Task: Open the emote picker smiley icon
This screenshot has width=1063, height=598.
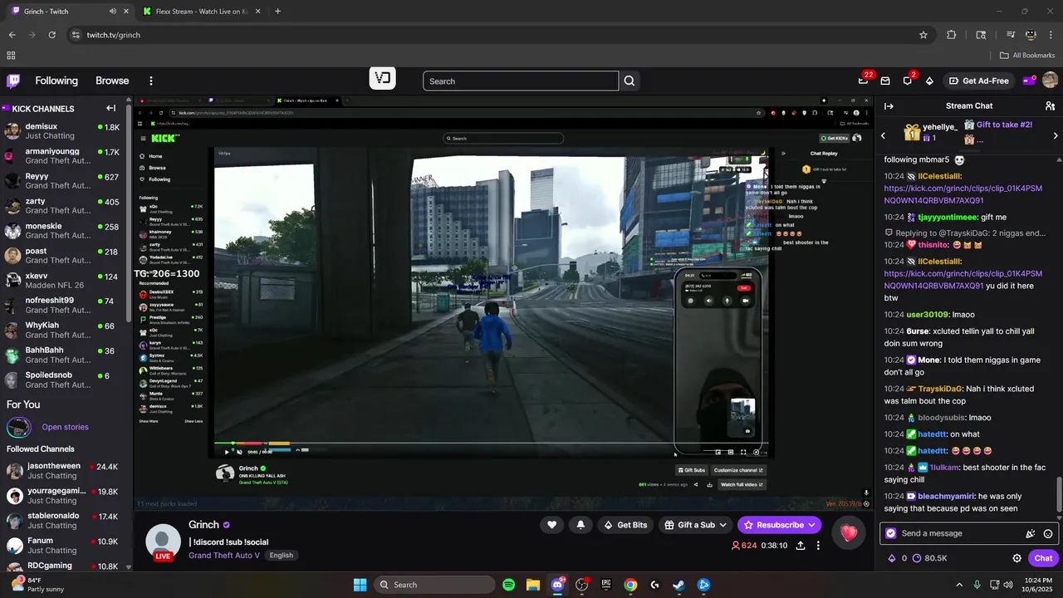Action: tap(1048, 534)
